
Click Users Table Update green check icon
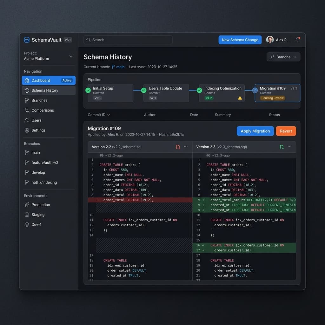click(x=144, y=90)
